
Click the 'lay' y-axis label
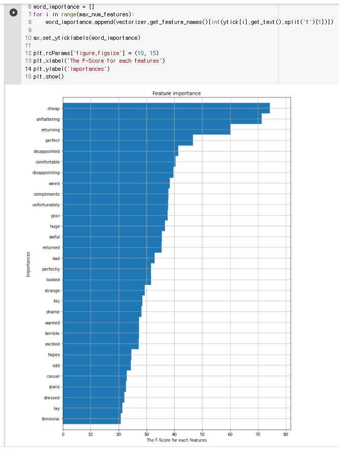[x=57, y=408]
